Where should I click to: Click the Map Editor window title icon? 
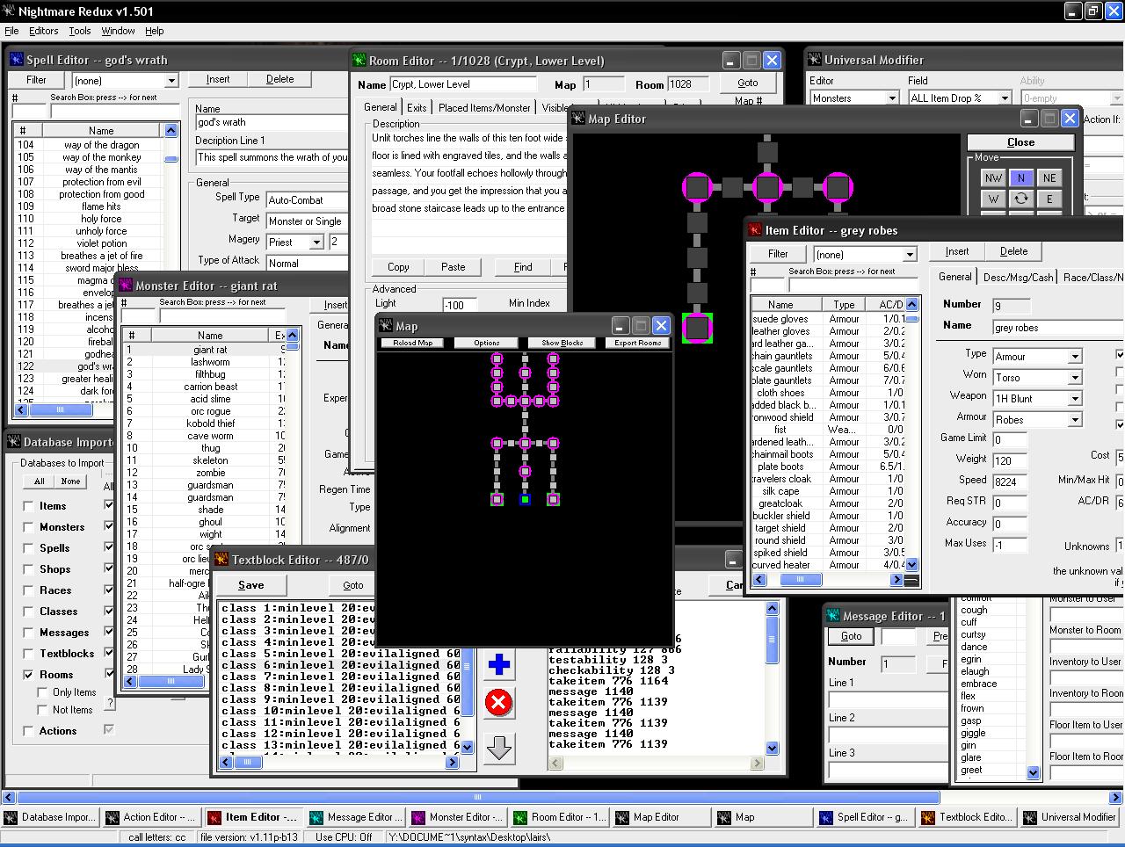(x=578, y=119)
